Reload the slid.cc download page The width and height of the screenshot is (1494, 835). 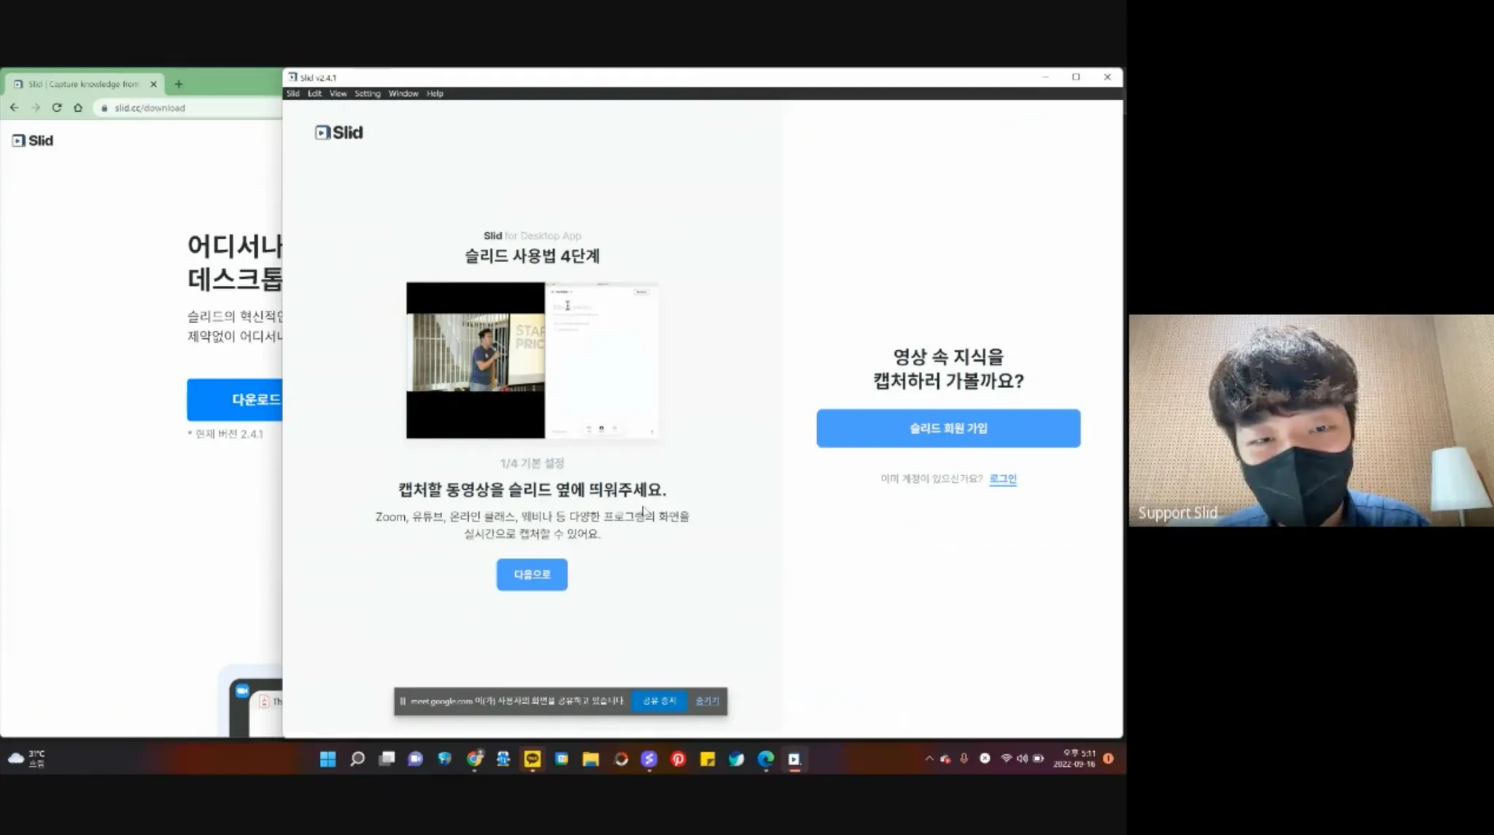coord(57,107)
